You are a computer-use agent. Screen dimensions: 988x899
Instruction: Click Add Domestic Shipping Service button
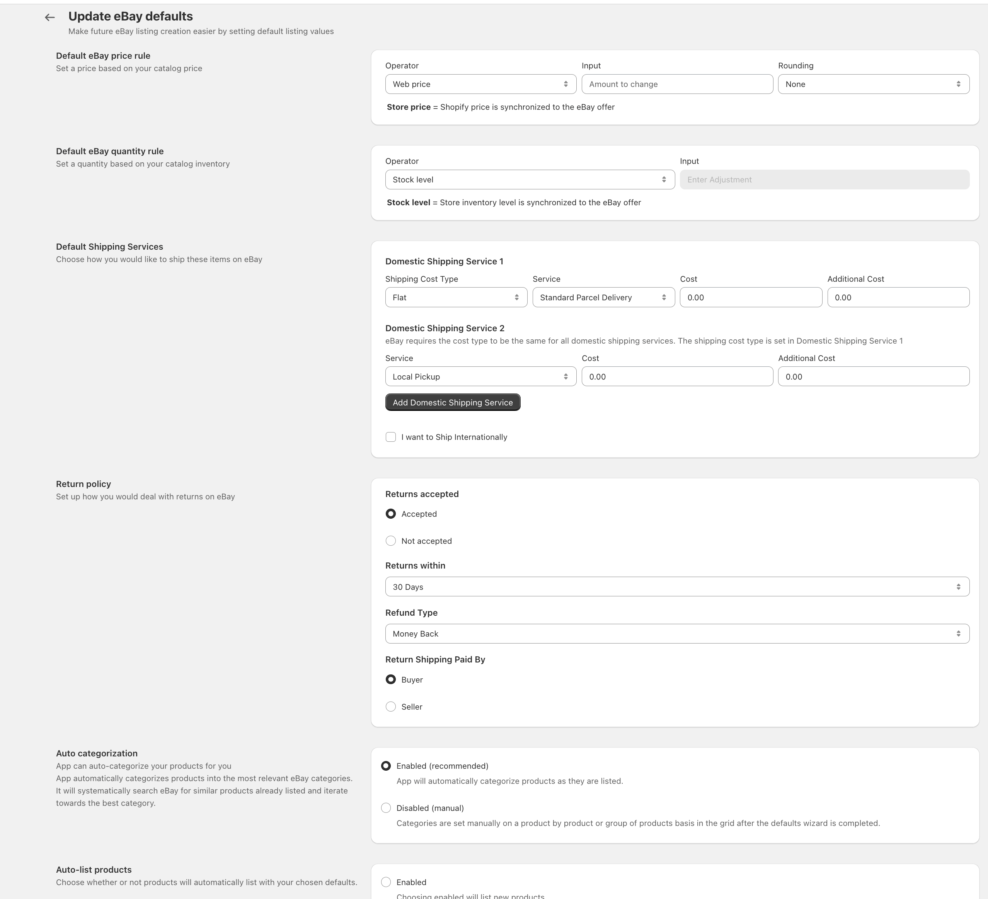tap(452, 402)
